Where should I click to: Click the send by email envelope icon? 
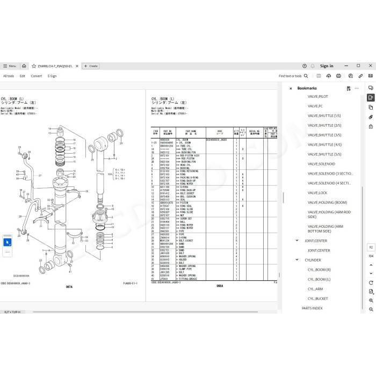pos(371,76)
